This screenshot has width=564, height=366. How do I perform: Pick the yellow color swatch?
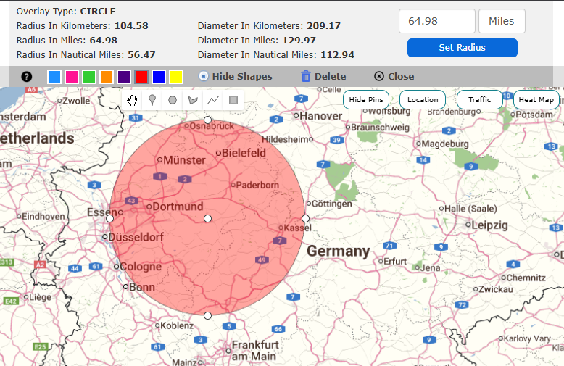pyautogui.click(x=176, y=77)
